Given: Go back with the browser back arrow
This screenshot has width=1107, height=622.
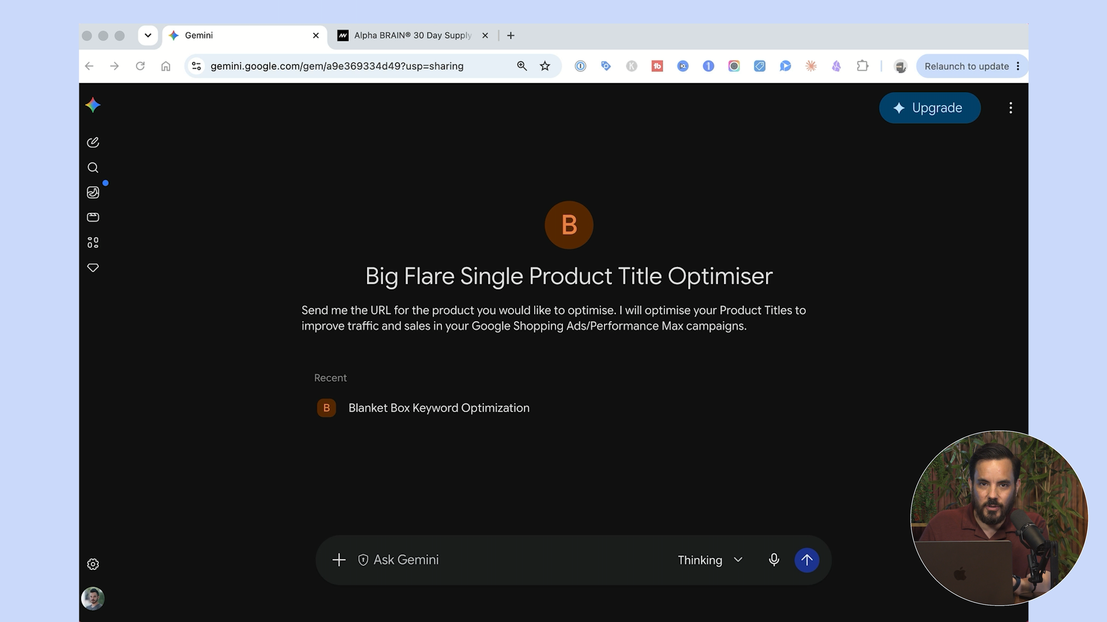Looking at the screenshot, I should tap(89, 66).
